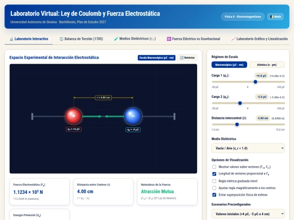
Task: Select Atómica (e - pm) scale regime
Action: [x=267, y=65]
